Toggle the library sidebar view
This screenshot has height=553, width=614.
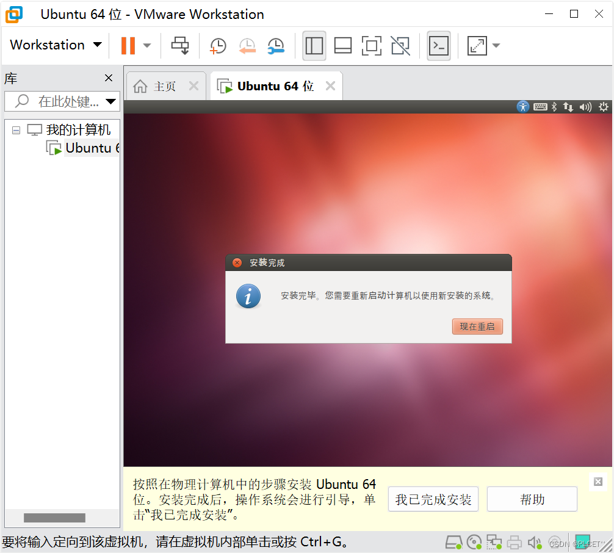coord(314,45)
